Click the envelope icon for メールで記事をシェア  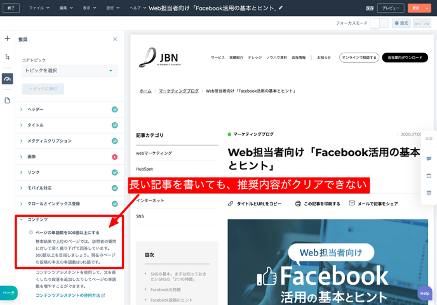(x=352, y=203)
